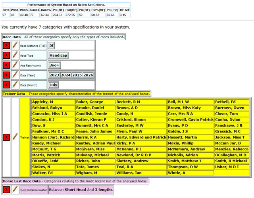Remove the Race Distance category with red X

click(6, 46)
